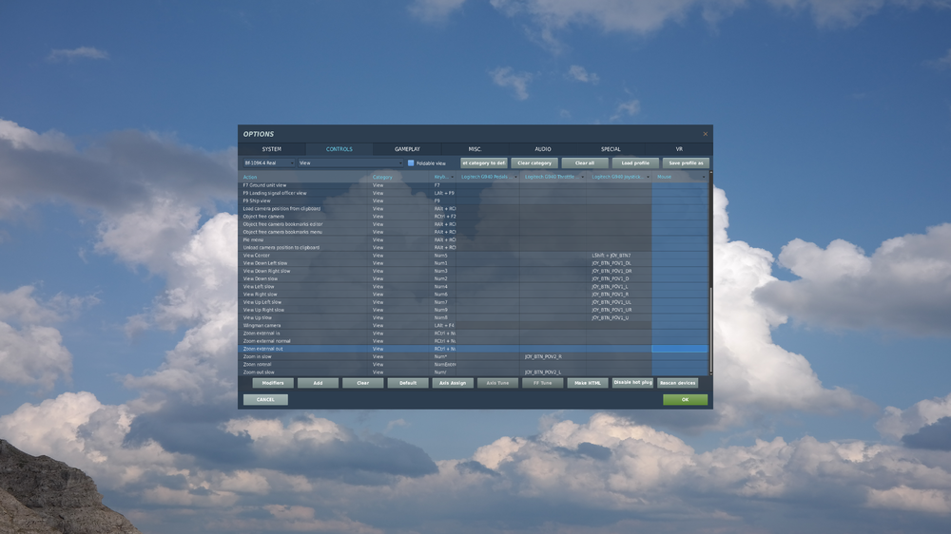The height and width of the screenshot is (534, 951).
Task: Switch to the SPECIAL tab
Action: (611, 149)
